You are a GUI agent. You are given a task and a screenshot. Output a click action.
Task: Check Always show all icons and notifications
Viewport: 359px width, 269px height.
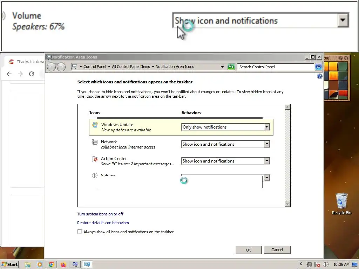pos(80,232)
